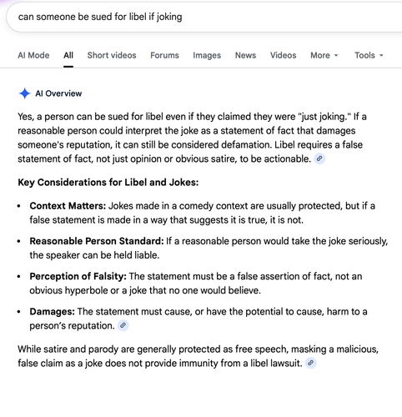Viewport: 402px width, 417px height.
Task: Click the 'Key Considerations for Libel and Jokes' heading
Action: click(108, 183)
